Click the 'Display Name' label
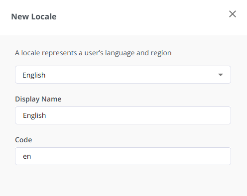The image size is (247, 196). tap(38, 99)
